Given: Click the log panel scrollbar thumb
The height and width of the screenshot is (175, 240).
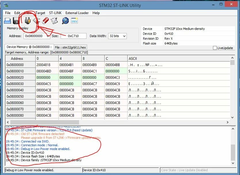Looking at the screenshot, I should tap(233, 152).
